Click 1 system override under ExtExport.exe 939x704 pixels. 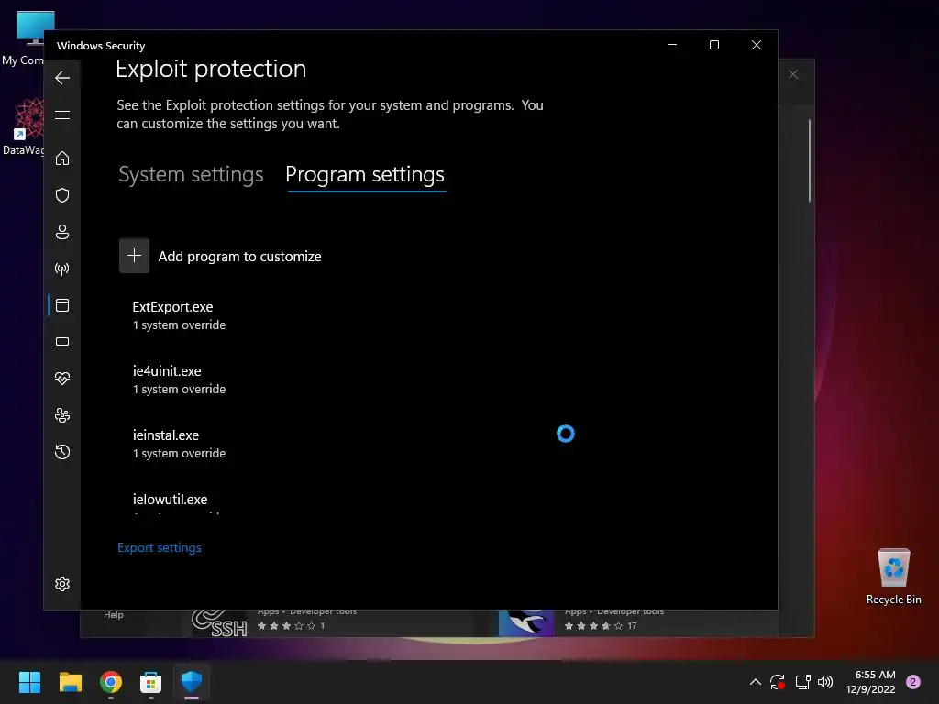pyautogui.click(x=179, y=325)
